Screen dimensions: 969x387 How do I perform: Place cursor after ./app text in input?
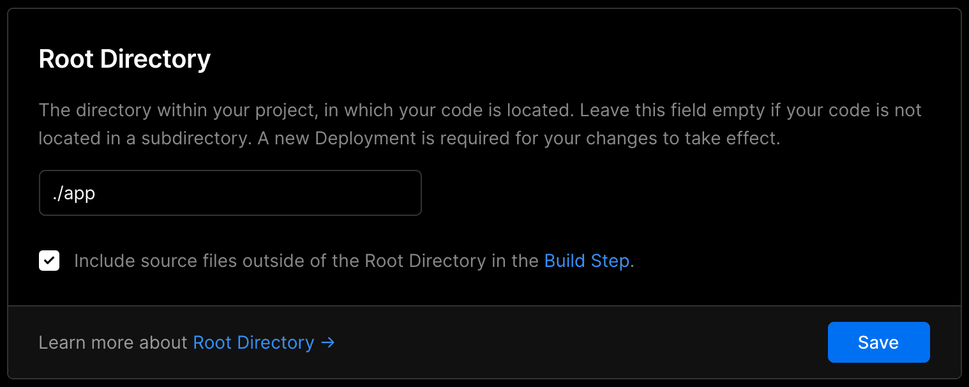point(96,193)
